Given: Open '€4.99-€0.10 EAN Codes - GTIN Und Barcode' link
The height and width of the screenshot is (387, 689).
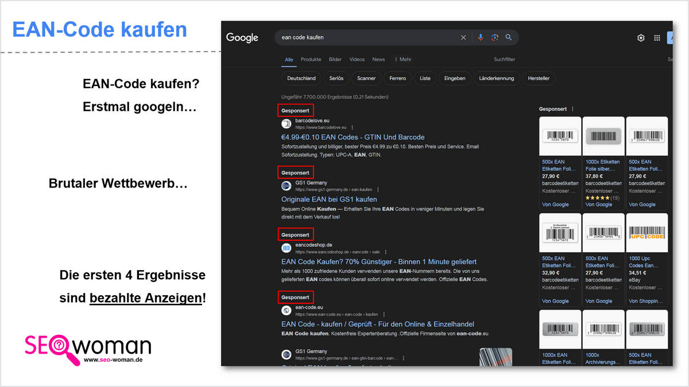Looking at the screenshot, I should (x=353, y=137).
